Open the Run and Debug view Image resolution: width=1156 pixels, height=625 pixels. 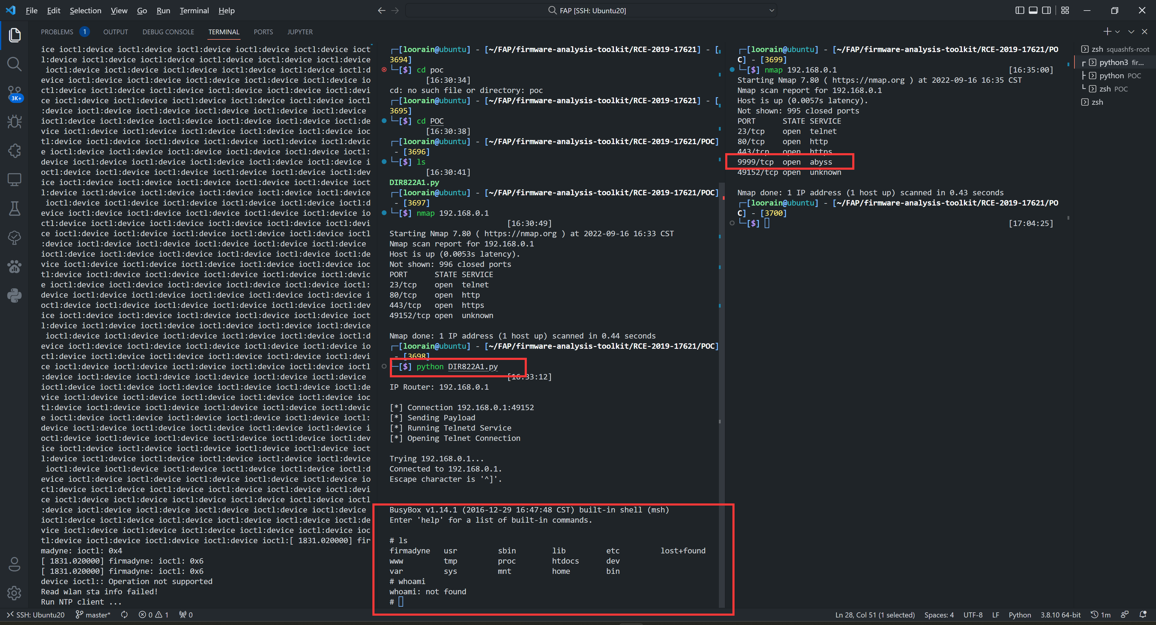(14, 122)
